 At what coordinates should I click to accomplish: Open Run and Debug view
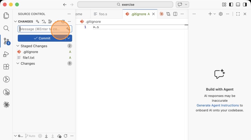click(6, 54)
